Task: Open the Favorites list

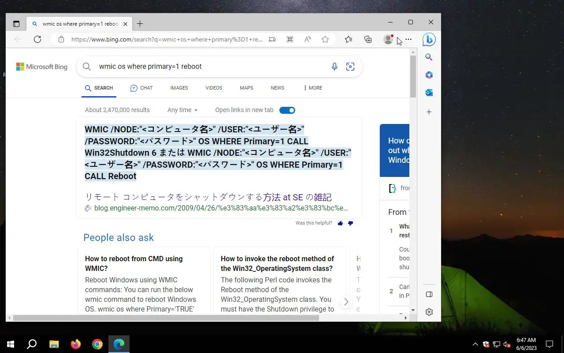Action: click(x=349, y=39)
